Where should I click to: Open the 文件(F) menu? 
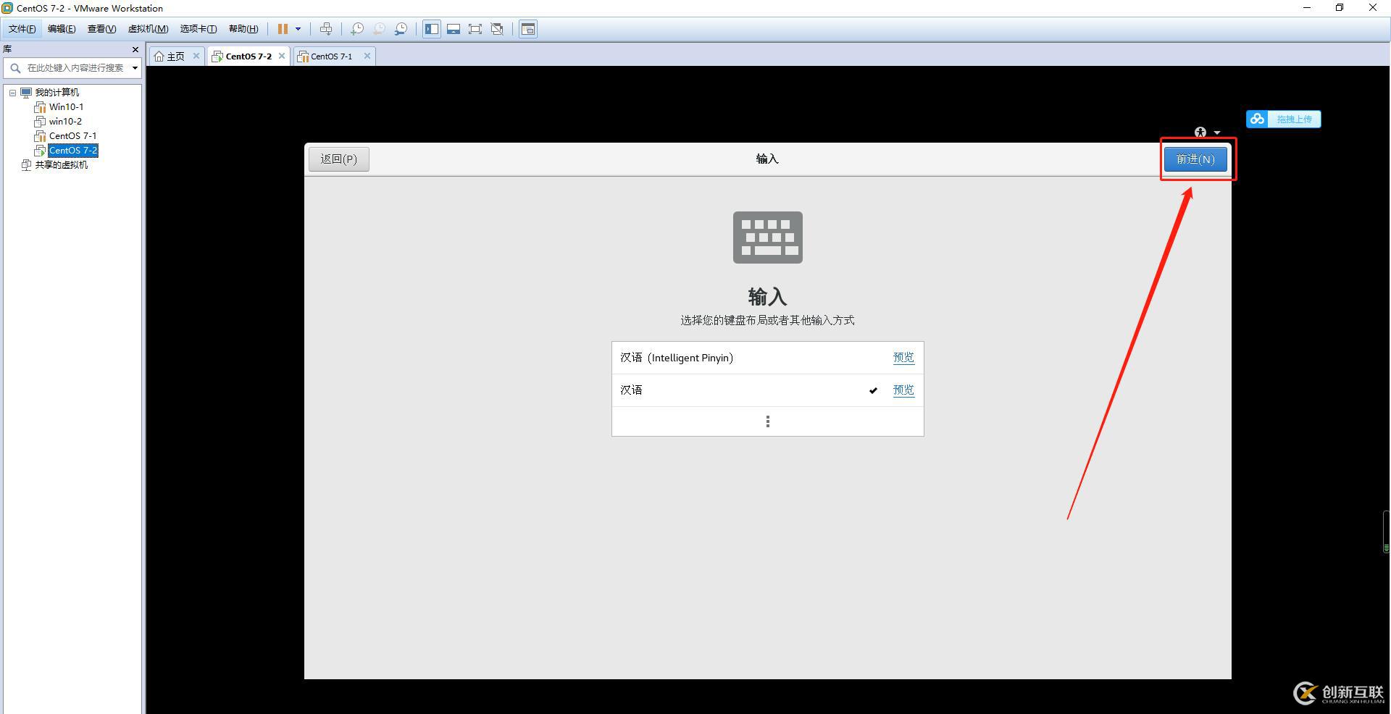pos(22,29)
